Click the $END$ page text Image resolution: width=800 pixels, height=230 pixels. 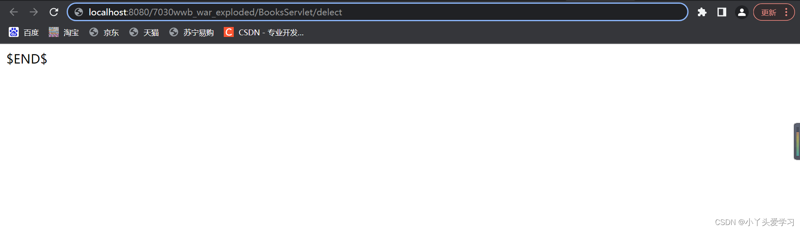coord(27,59)
